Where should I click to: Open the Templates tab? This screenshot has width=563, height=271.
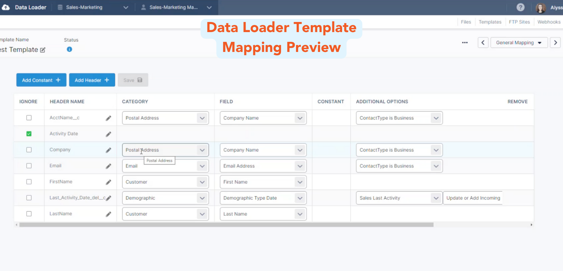[490, 22]
